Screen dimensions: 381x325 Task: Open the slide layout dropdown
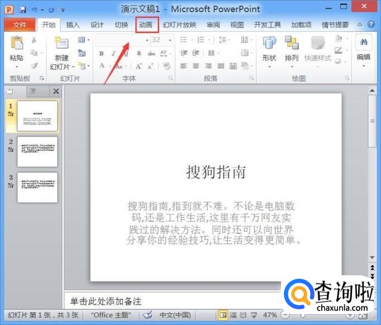click(83, 40)
